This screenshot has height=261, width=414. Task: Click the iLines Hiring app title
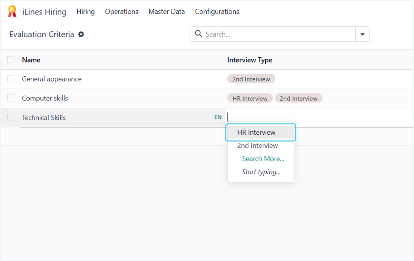[x=44, y=12]
